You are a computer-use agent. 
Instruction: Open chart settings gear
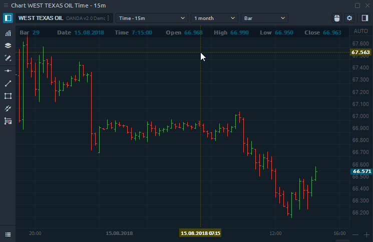click(349, 18)
